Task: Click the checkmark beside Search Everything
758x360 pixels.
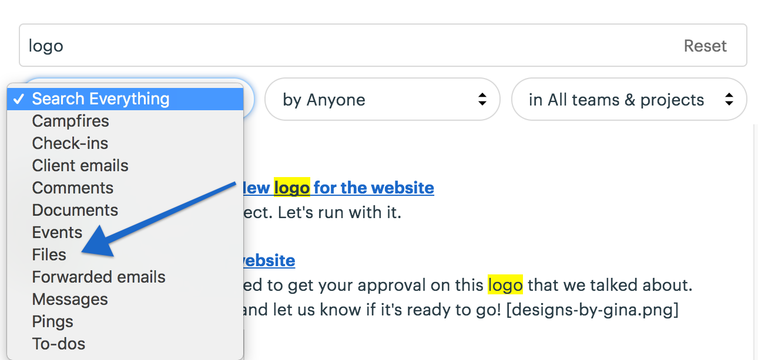Action: (19, 99)
